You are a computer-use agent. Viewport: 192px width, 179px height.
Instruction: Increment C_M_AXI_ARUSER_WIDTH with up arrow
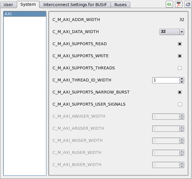(182, 127)
